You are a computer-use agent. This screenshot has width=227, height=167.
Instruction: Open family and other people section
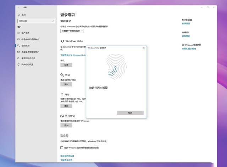click(28, 58)
